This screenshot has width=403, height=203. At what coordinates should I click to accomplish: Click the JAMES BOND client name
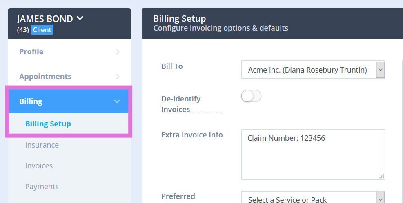coord(45,19)
